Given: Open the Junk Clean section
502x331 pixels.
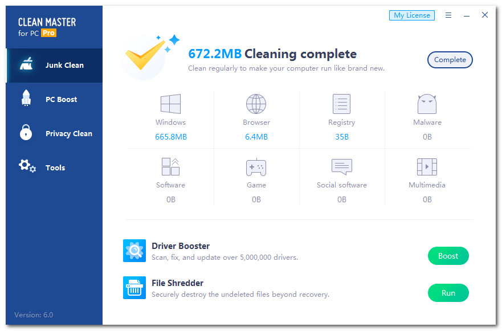Looking at the screenshot, I should point(55,66).
